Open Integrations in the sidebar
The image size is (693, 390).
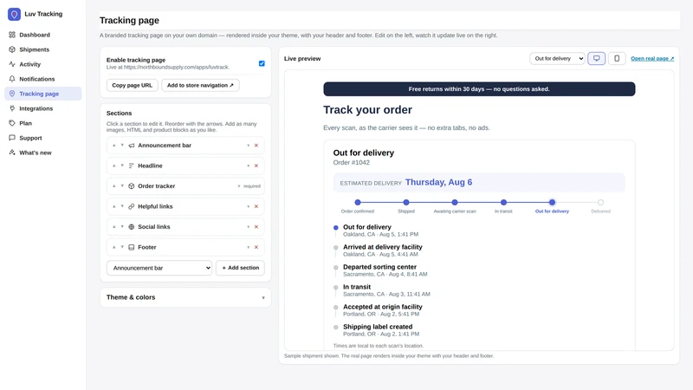[42, 108]
